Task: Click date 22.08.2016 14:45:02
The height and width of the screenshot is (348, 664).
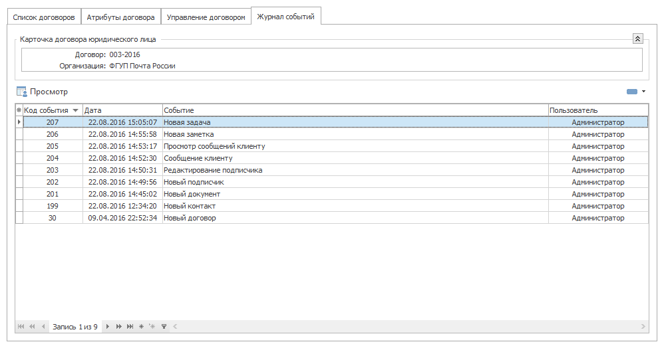Action: click(x=122, y=194)
